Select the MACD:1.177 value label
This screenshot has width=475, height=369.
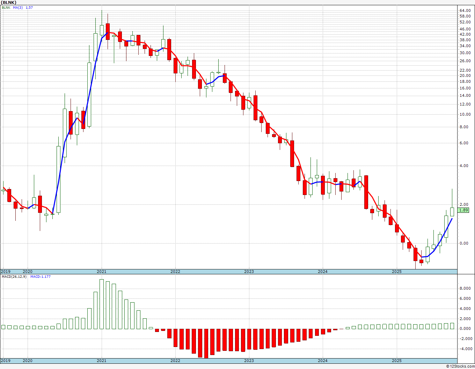coord(40,277)
